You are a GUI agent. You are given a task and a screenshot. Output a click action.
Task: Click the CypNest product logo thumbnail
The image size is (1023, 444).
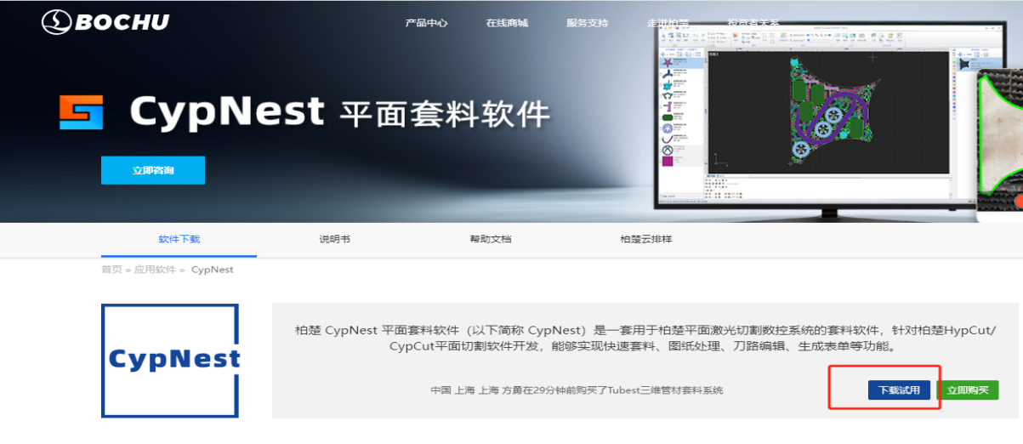click(x=170, y=360)
